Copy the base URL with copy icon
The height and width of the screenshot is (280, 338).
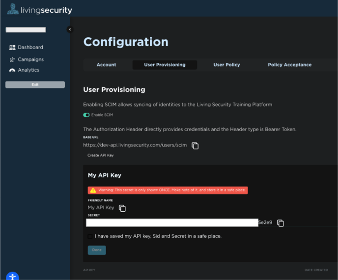coord(195,146)
